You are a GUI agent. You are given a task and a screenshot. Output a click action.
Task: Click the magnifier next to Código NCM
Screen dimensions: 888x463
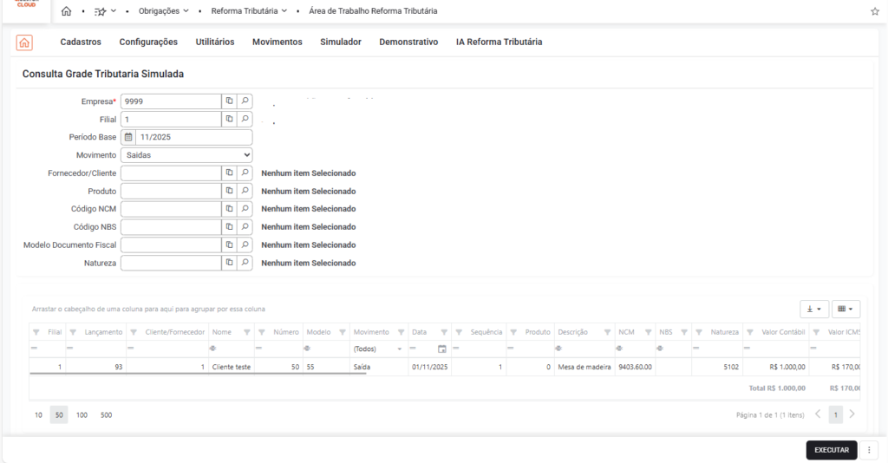click(245, 209)
